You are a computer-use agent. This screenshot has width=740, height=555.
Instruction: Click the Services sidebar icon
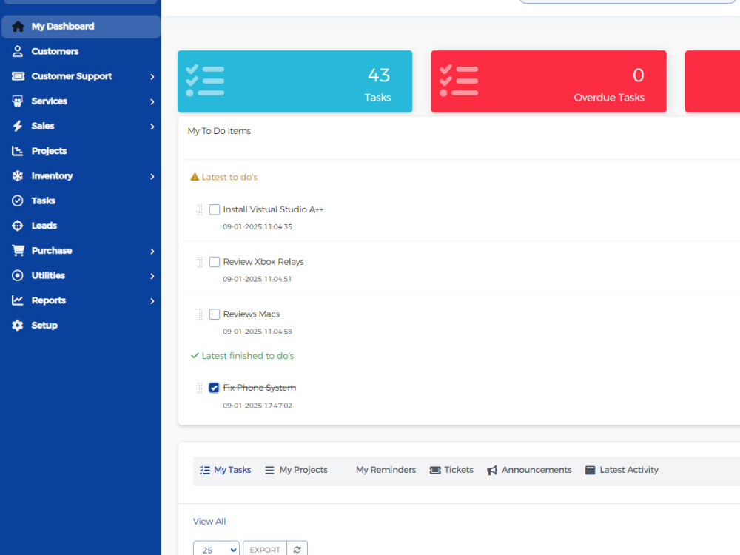pyautogui.click(x=18, y=101)
